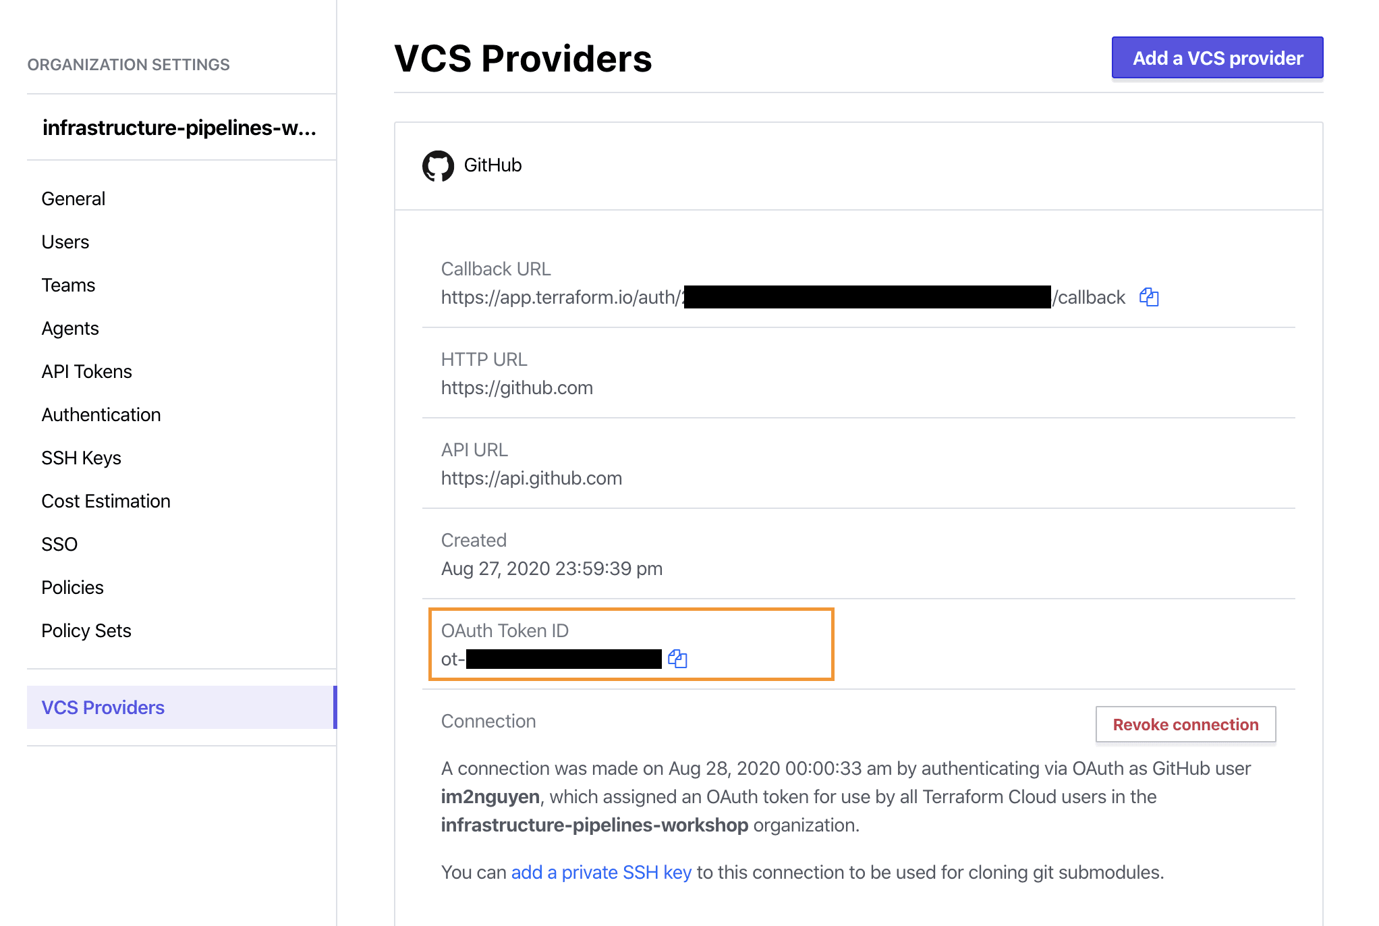This screenshot has height=926, width=1379.
Task: Click the copy icon next to OAuth Token
Action: 679,657
